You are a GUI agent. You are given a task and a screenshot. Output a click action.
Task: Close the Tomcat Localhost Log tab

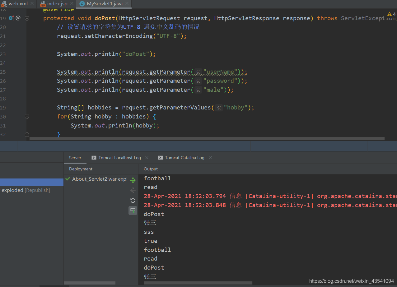click(147, 158)
